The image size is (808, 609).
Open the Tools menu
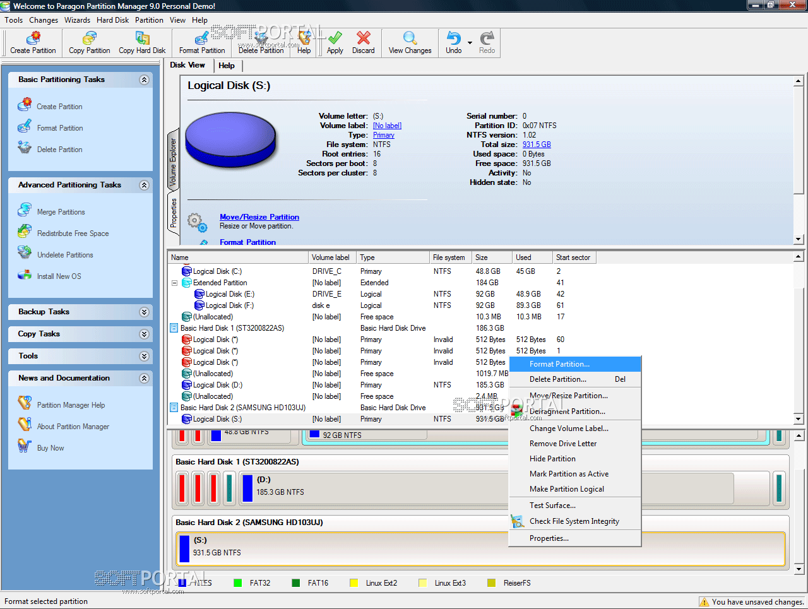pos(13,20)
